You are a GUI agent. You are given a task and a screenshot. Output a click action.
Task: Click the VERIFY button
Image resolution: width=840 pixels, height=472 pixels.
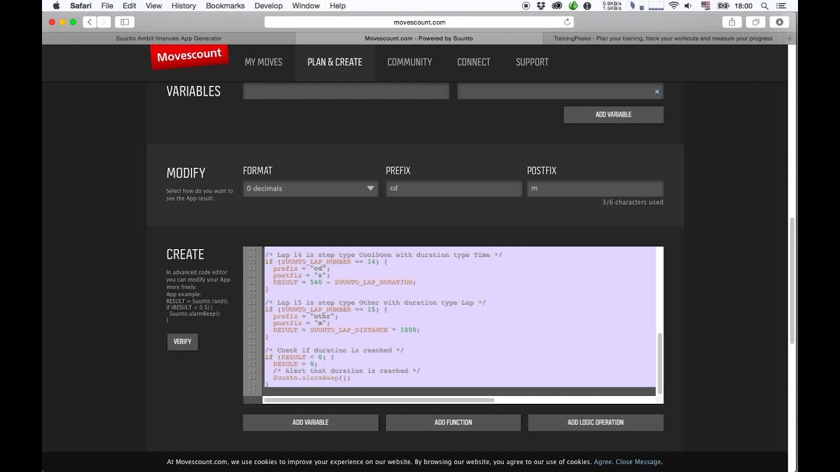pos(182,342)
